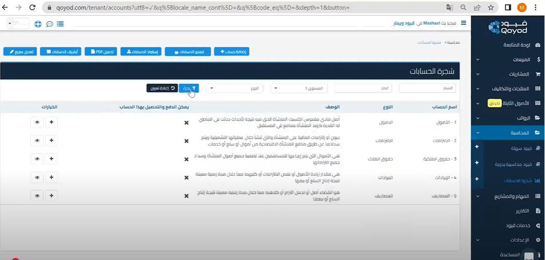Expand the الرواتب sidebar section
545x260 pixels.
point(478,118)
